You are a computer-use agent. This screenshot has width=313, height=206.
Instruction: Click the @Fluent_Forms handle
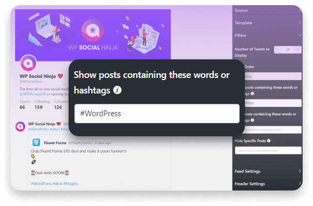pos(79,143)
